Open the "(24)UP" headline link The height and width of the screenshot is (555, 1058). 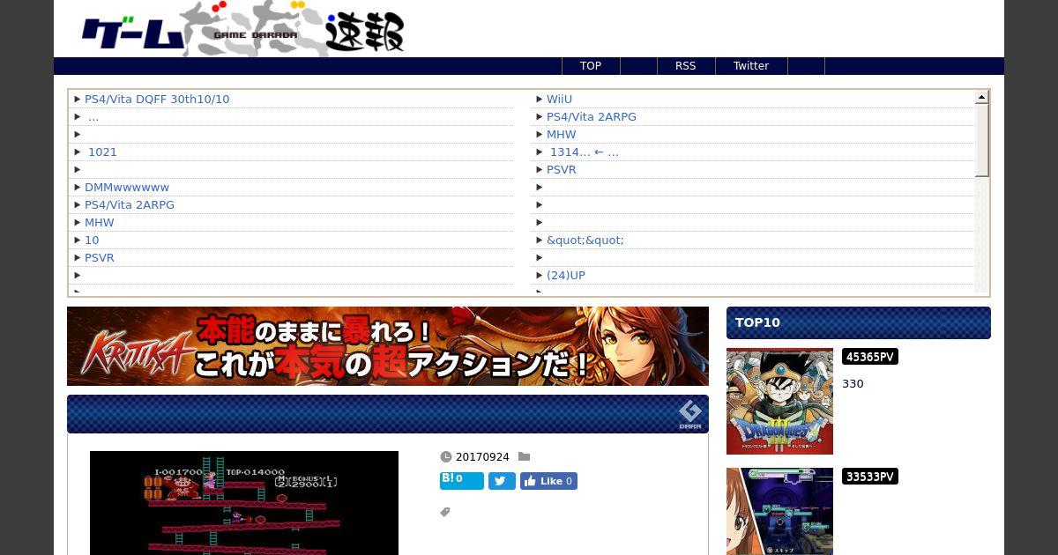[566, 276]
